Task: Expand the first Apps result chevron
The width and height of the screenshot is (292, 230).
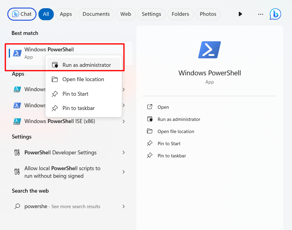Action: point(123,89)
